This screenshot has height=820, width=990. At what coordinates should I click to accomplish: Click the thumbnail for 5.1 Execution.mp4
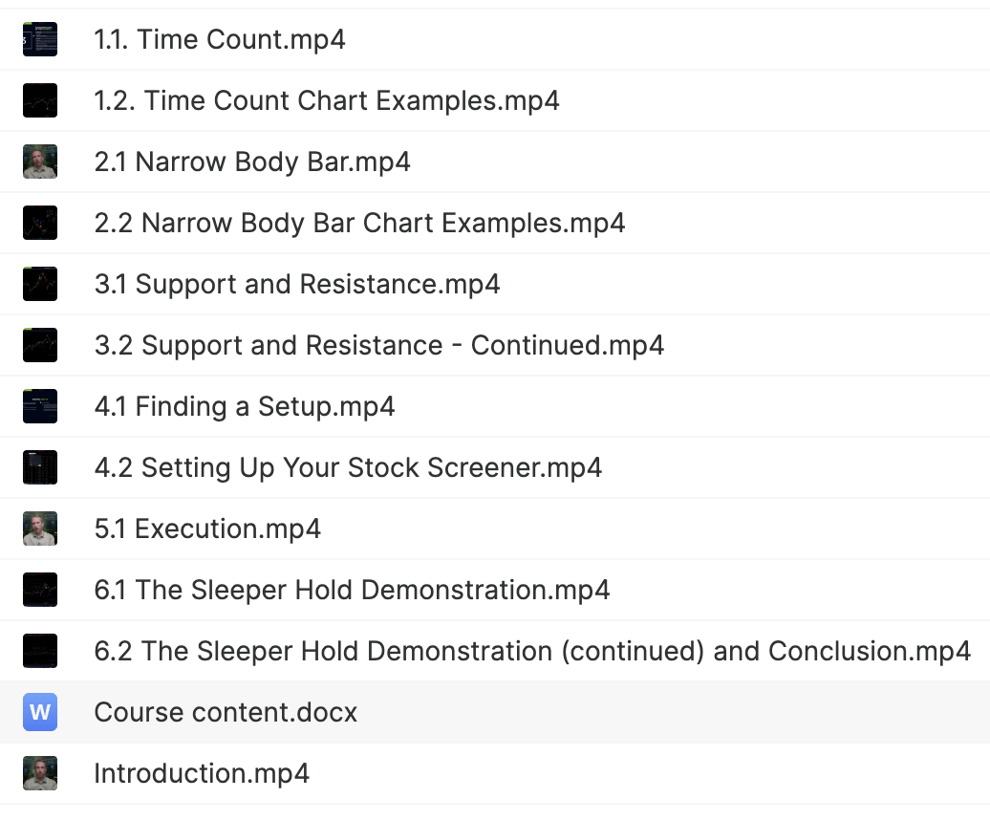(x=40, y=529)
